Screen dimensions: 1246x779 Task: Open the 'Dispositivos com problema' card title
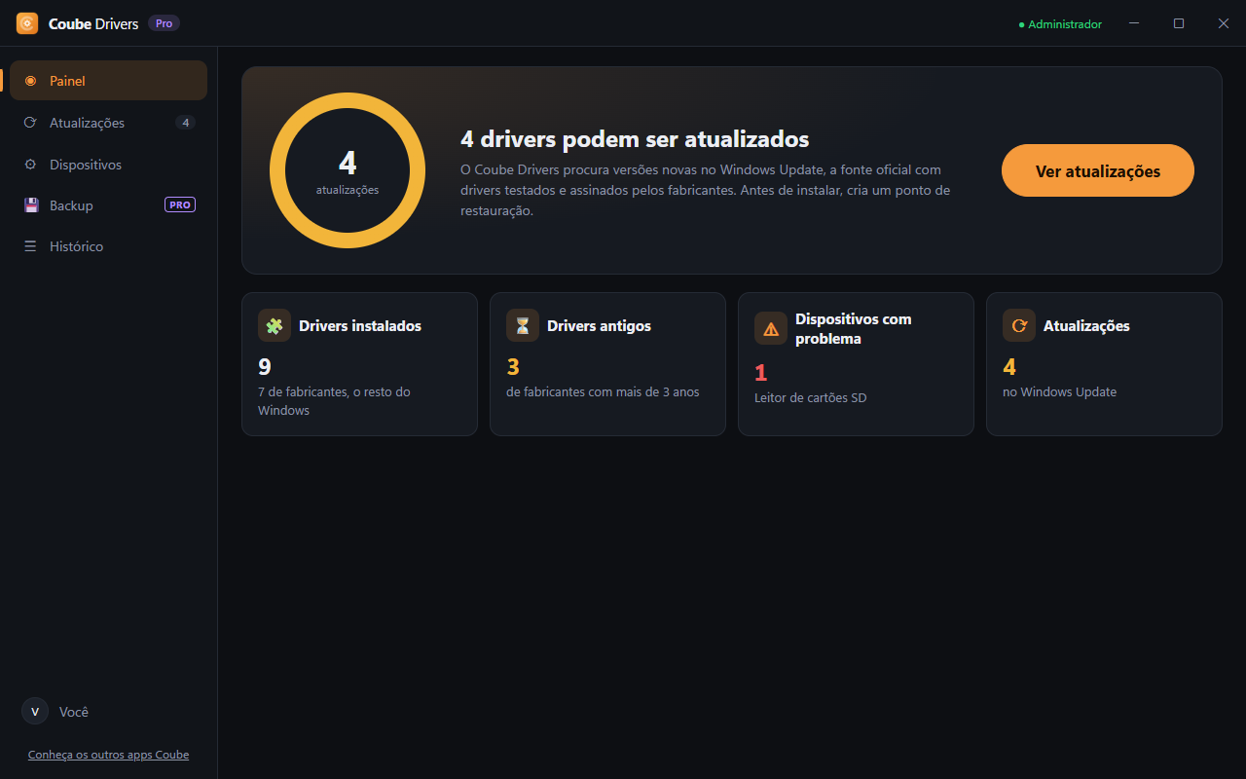click(854, 329)
